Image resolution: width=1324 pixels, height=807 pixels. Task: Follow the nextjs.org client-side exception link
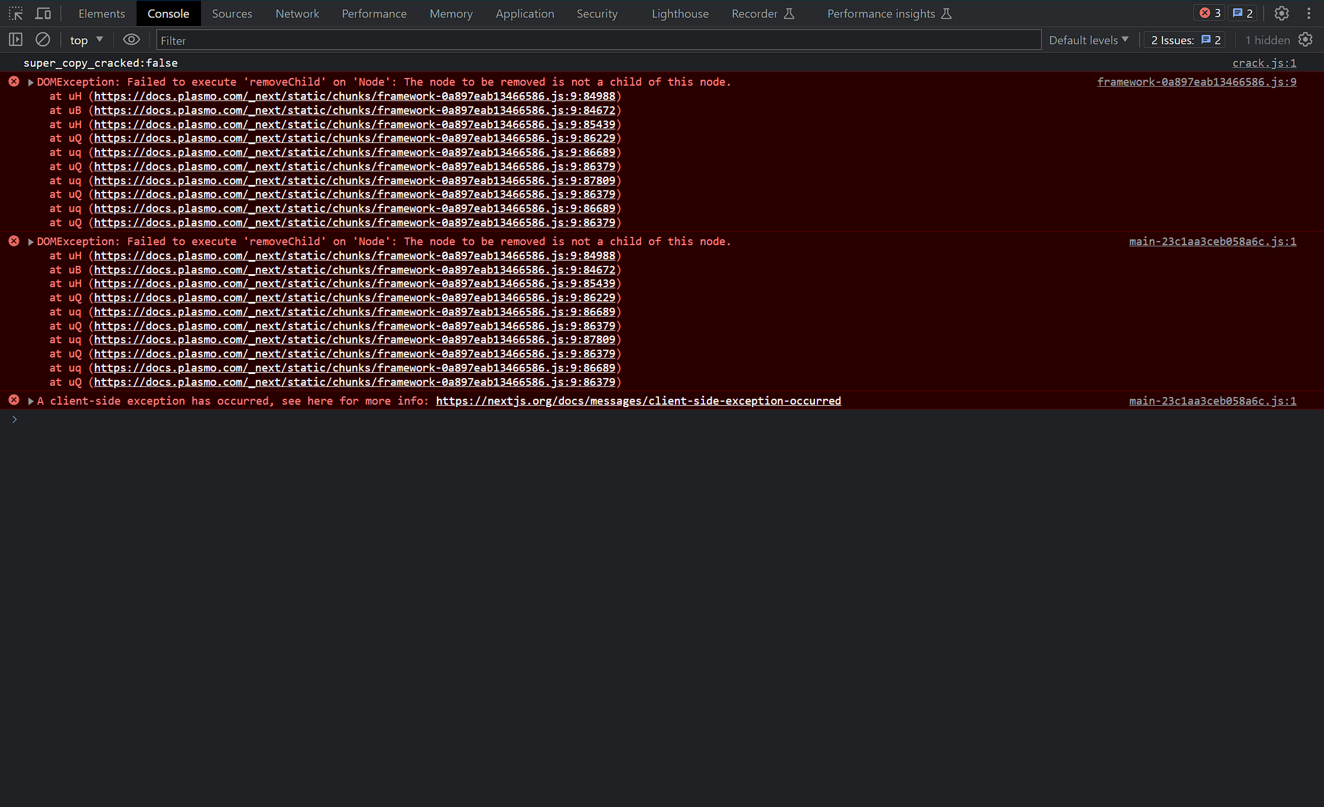(638, 401)
